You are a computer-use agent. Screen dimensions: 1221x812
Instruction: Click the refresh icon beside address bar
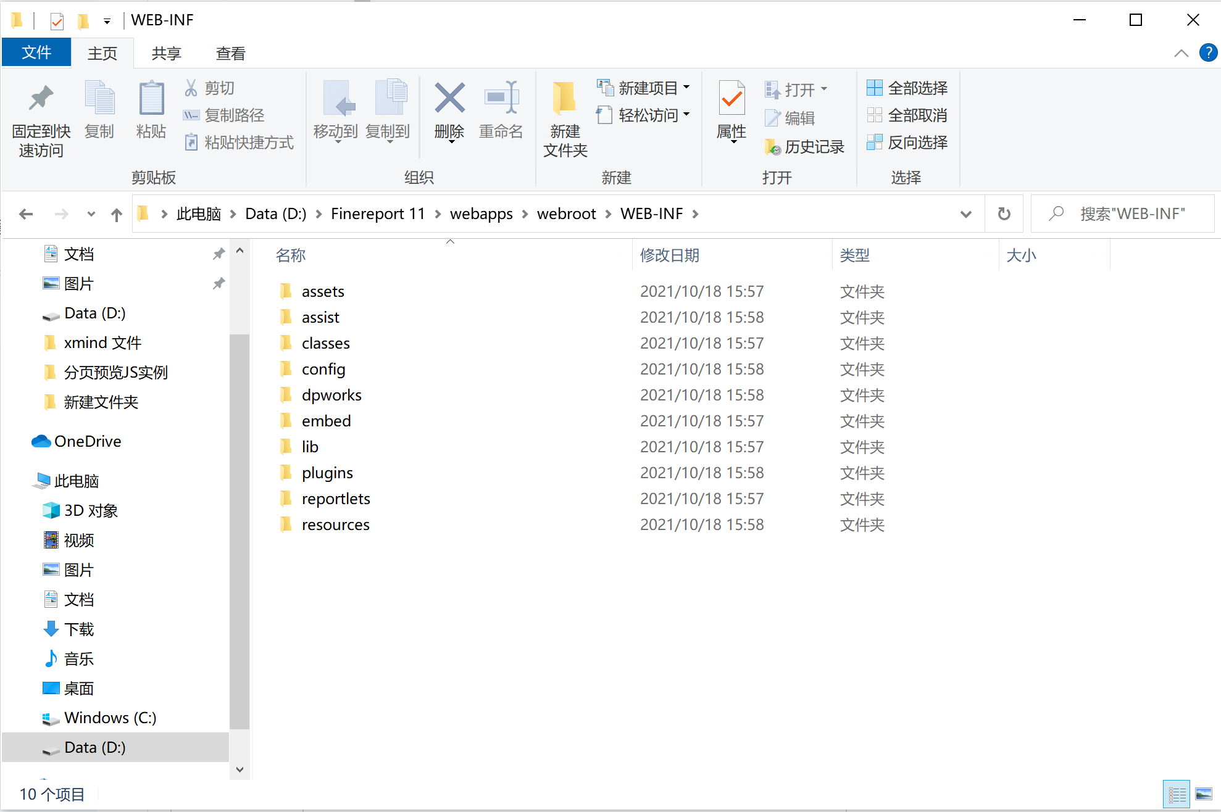1004,214
